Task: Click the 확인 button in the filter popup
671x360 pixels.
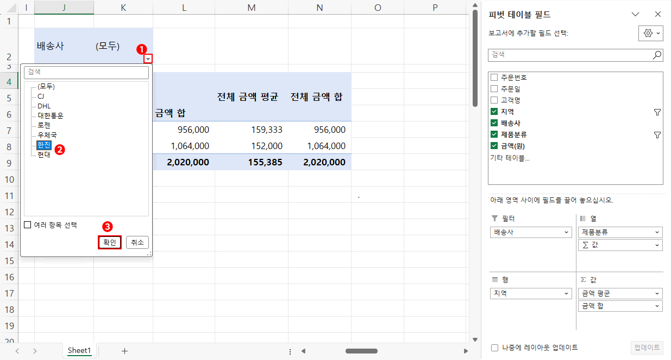Action: [x=110, y=242]
